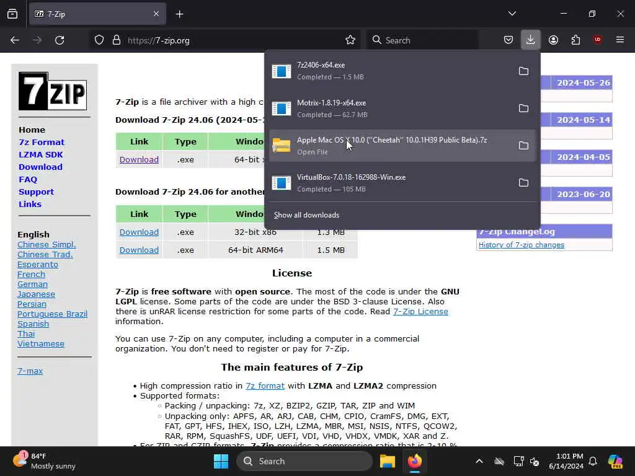This screenshot has width=635, height=476.
Task: Open the Support sidebar link
Action: coord(36,192)
